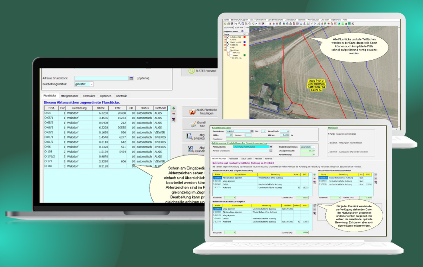Image resolution: width=423 pixels, height=267 pixels.
Task: Click save disk icon in GIS toolbar
Action: click(232, 24)
